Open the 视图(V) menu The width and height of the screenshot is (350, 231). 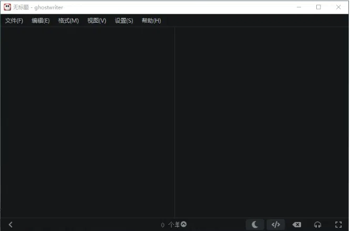point(97,21)
